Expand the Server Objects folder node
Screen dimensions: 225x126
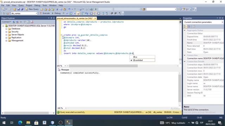pos(6,35)
